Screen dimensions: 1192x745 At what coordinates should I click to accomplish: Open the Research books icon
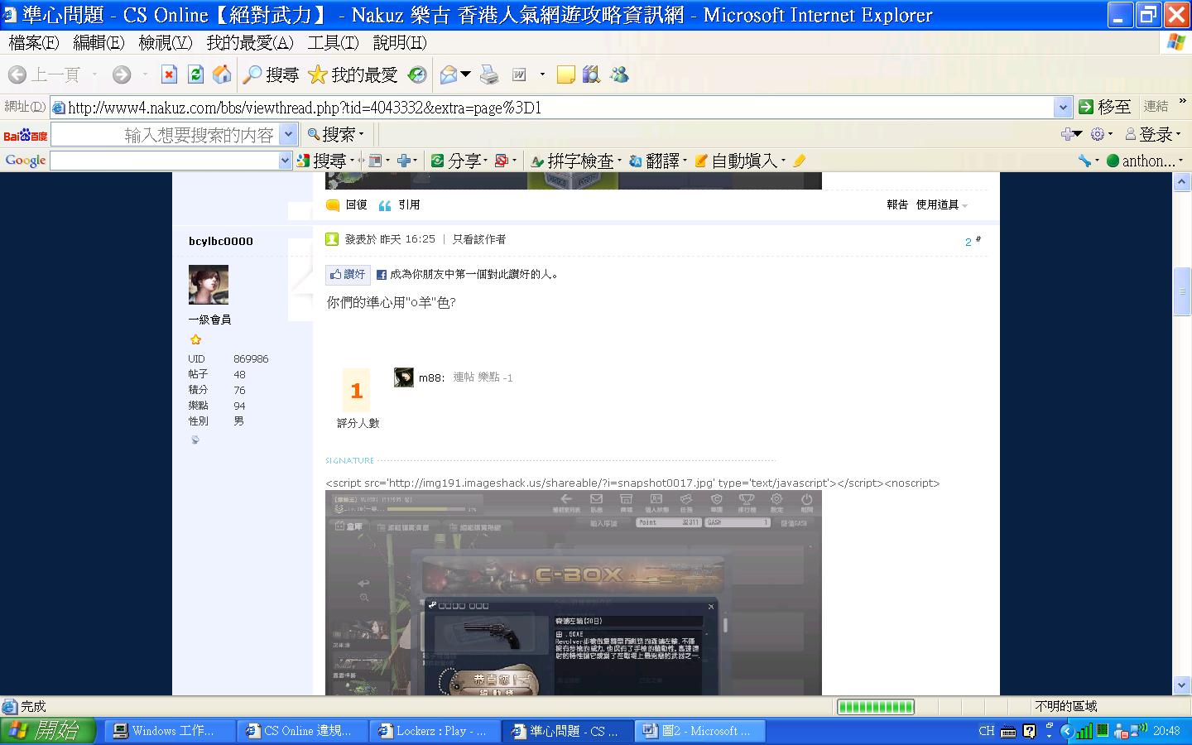coord(591,75)
